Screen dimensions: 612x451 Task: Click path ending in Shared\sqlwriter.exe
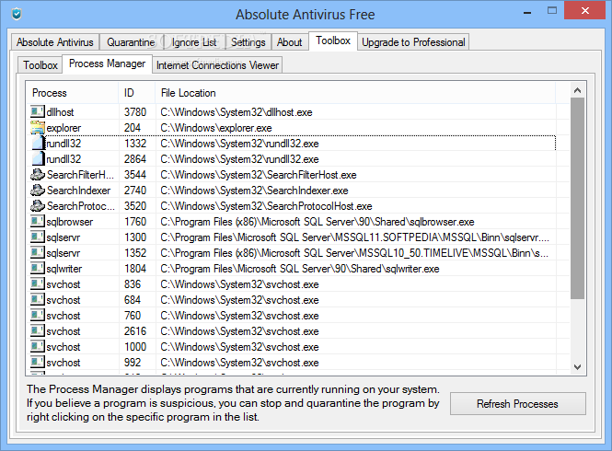(x=300, y=268)
